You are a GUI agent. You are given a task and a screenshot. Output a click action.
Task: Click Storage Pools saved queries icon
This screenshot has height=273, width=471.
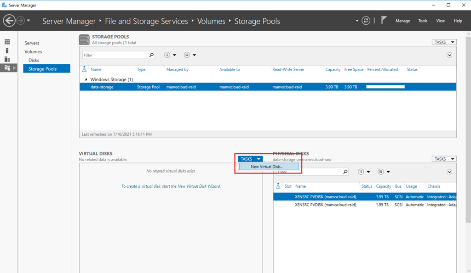187,55
